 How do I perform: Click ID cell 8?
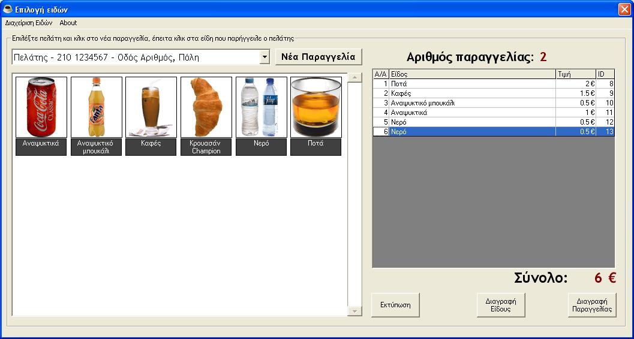[605, 84]
